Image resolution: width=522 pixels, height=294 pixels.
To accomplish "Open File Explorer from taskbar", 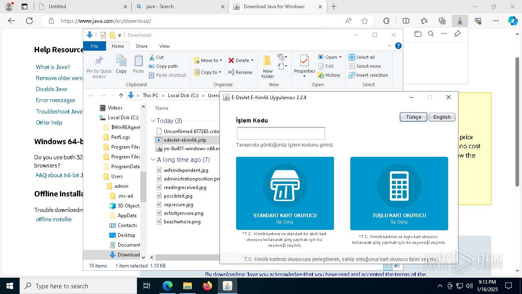I will pos(187,286).
